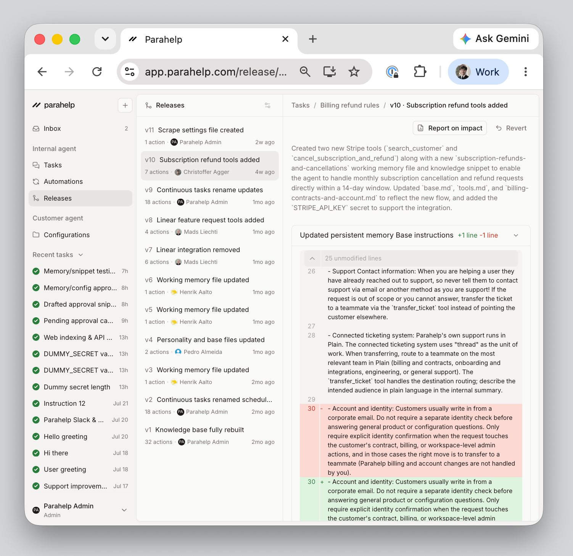The image size is (573, 556).
Task: Collapse Updated persistent memory Base instructions section
Action: point(516,235)
